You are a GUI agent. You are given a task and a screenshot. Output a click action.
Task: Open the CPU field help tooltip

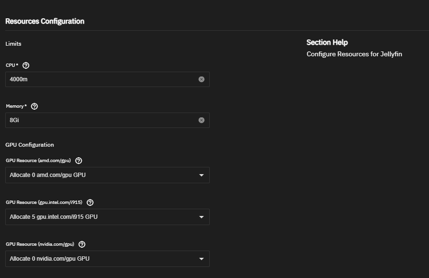pyautogui.click(x=26, y=65)
